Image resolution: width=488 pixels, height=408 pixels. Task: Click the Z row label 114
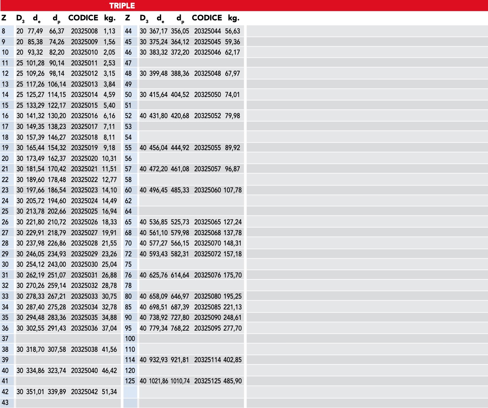click(130, 360)
